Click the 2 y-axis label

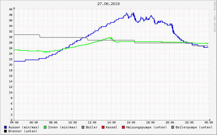(12, 114)
